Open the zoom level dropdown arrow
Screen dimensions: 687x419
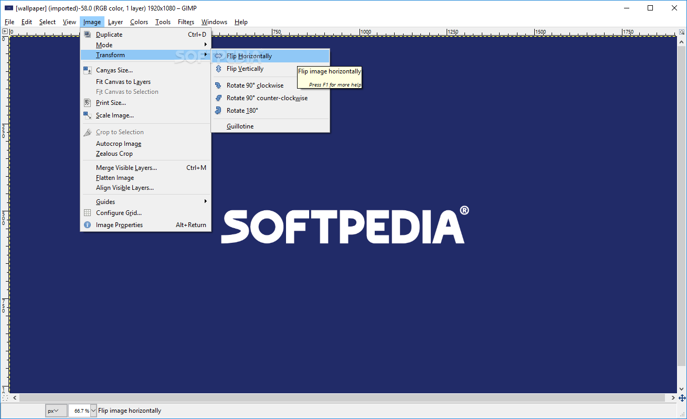click(93, 411)
